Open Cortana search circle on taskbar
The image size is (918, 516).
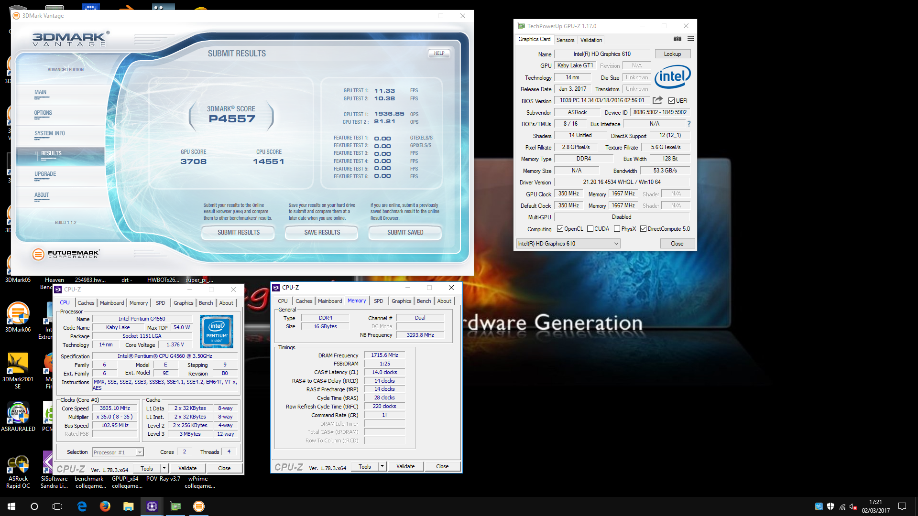(34, 506)
